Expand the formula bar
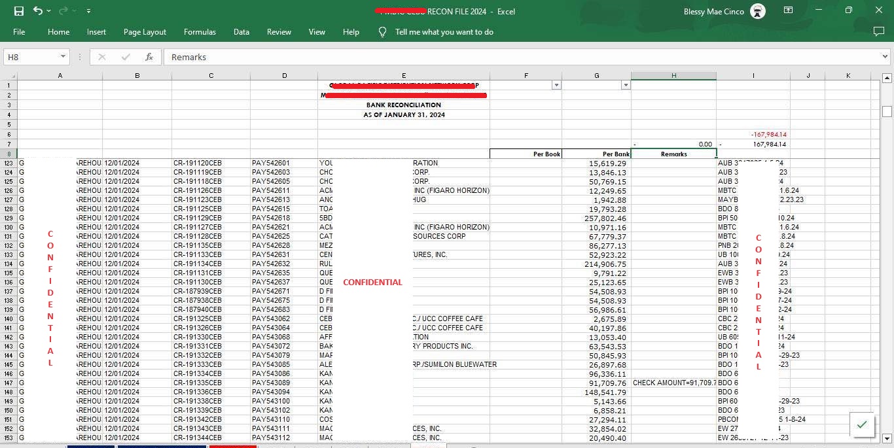 885,57
